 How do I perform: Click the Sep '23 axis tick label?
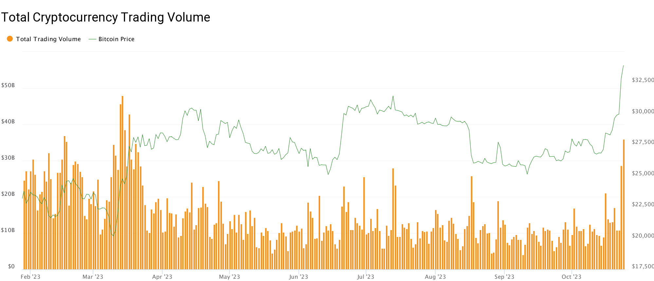pyautogui.click(x=504, y=277)
